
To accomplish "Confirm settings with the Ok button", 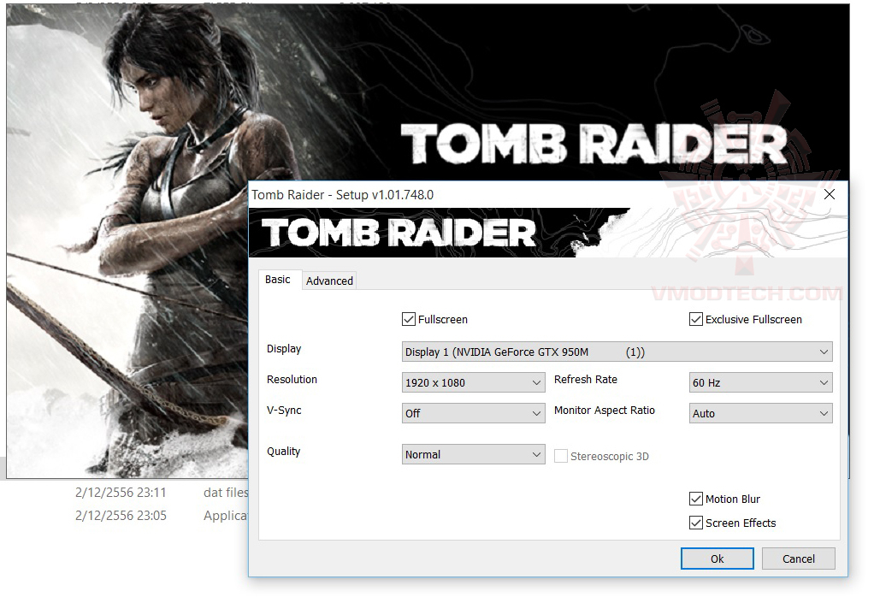I will (x=717, y=559).
